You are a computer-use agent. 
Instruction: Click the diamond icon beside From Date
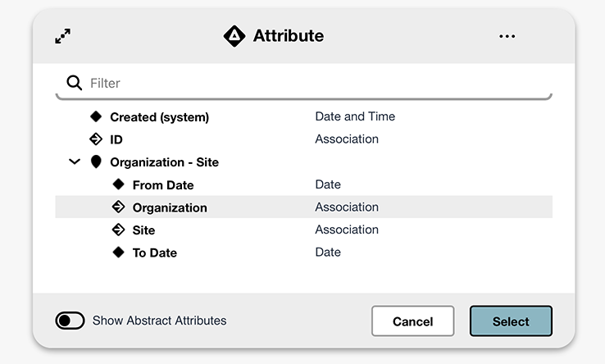coord(118,184)
